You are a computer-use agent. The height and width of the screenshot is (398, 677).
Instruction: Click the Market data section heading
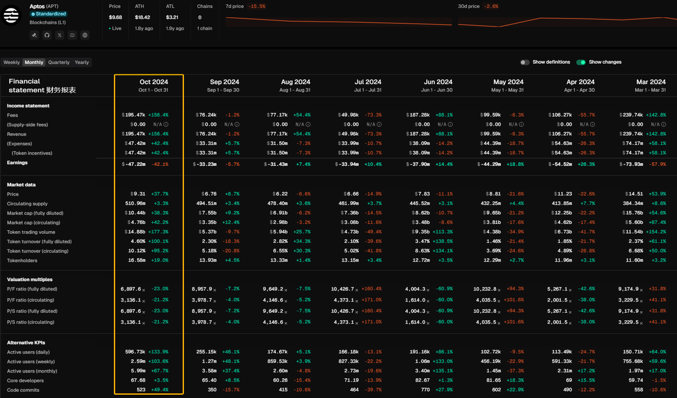coord(21,184)
